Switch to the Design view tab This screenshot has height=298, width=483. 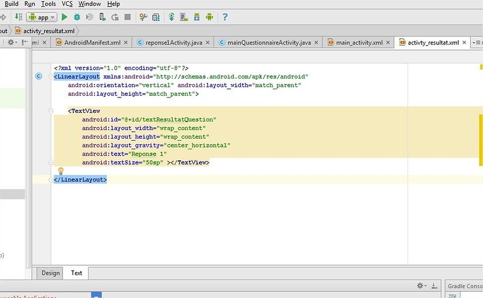pyautogui.click(x=51, y=273)
